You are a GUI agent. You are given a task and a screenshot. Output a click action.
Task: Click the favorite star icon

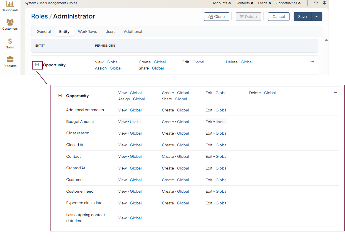tap(316, 3)
